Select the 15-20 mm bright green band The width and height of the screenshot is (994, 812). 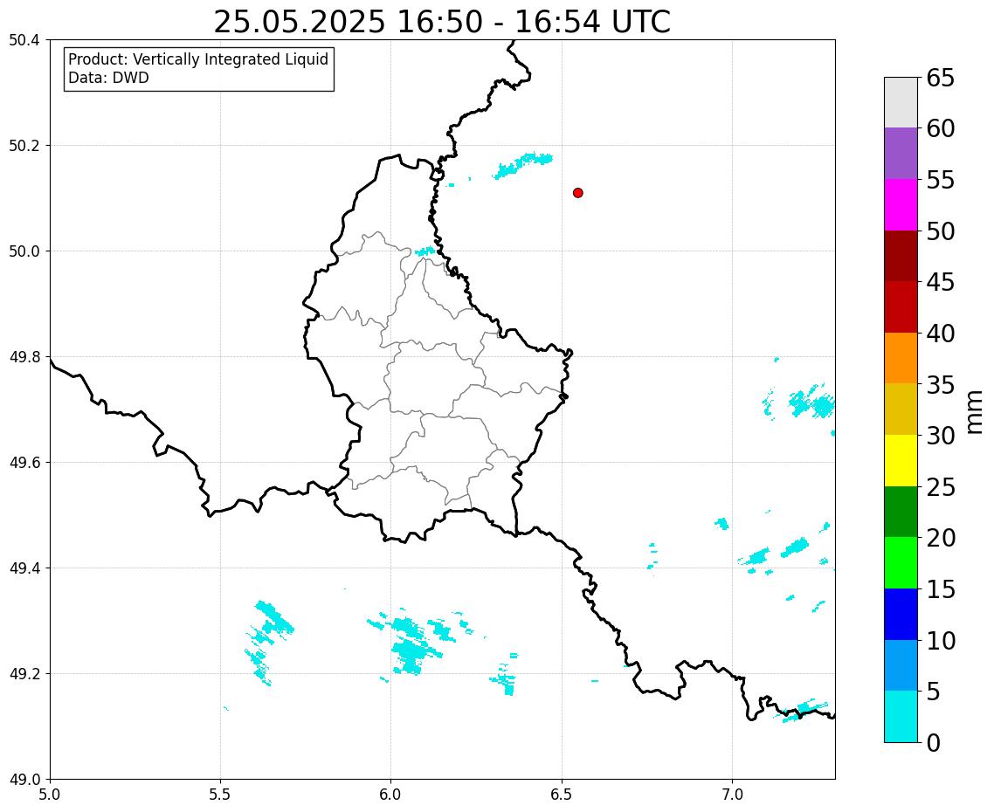(901, 562)
